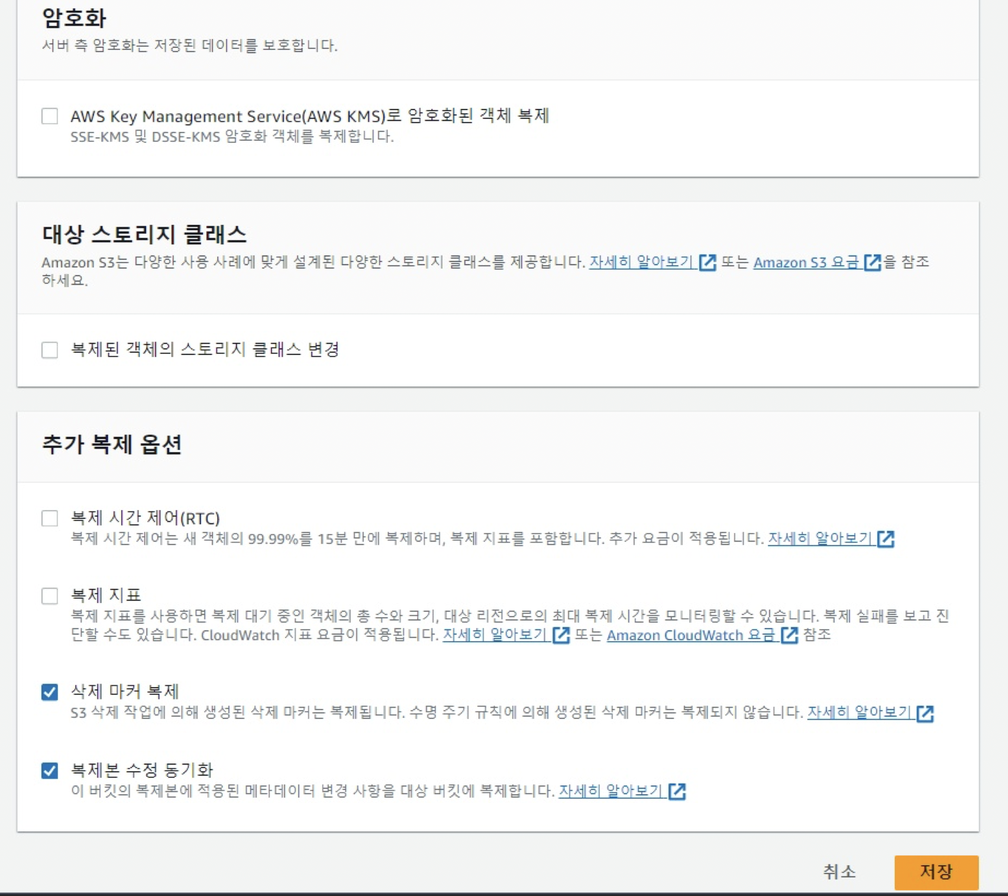Enable AWS KMS encrypted object replication checkbox
Viewport: 1008px width, 896px height.
pyautogui.click(x=50, y=116)
